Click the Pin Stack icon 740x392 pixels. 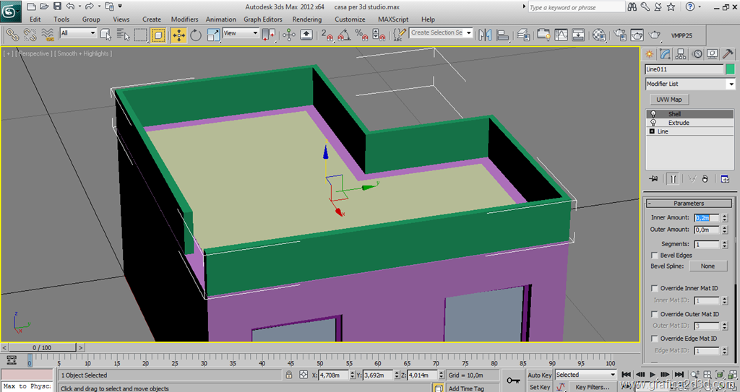point(653,178)
